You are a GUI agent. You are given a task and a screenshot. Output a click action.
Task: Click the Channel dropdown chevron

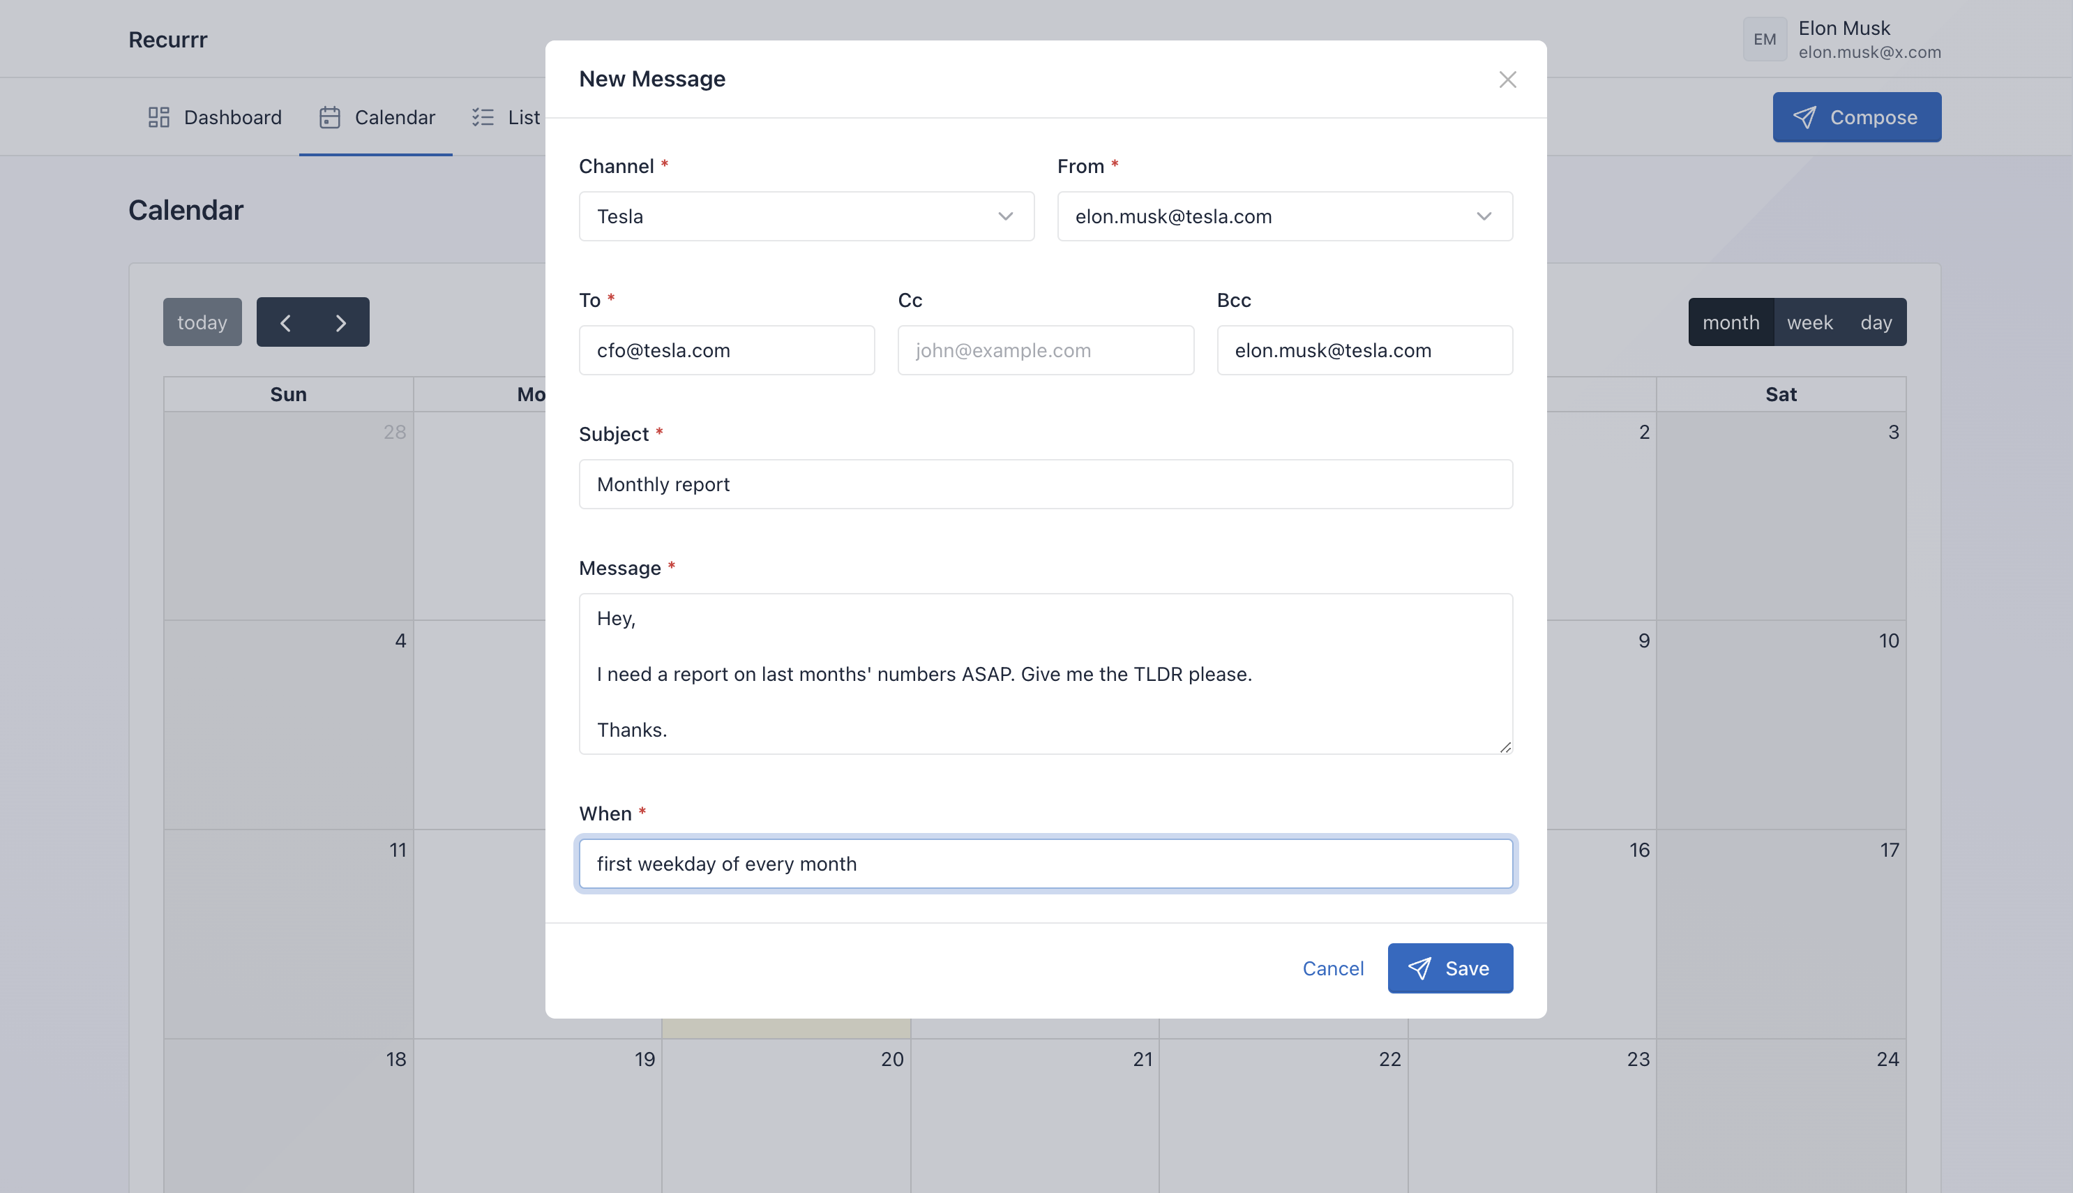click(x=1005, y=216)
